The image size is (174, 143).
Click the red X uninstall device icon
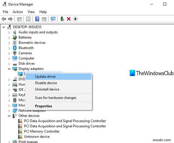(x=69, y=19)
